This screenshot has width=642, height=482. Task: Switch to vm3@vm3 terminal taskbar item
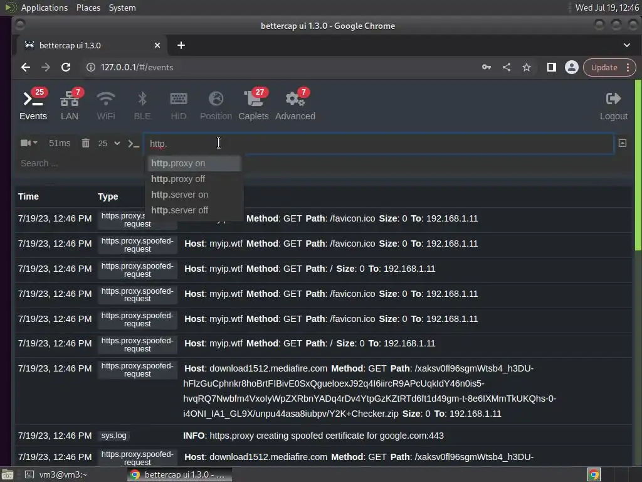(56, 474)
